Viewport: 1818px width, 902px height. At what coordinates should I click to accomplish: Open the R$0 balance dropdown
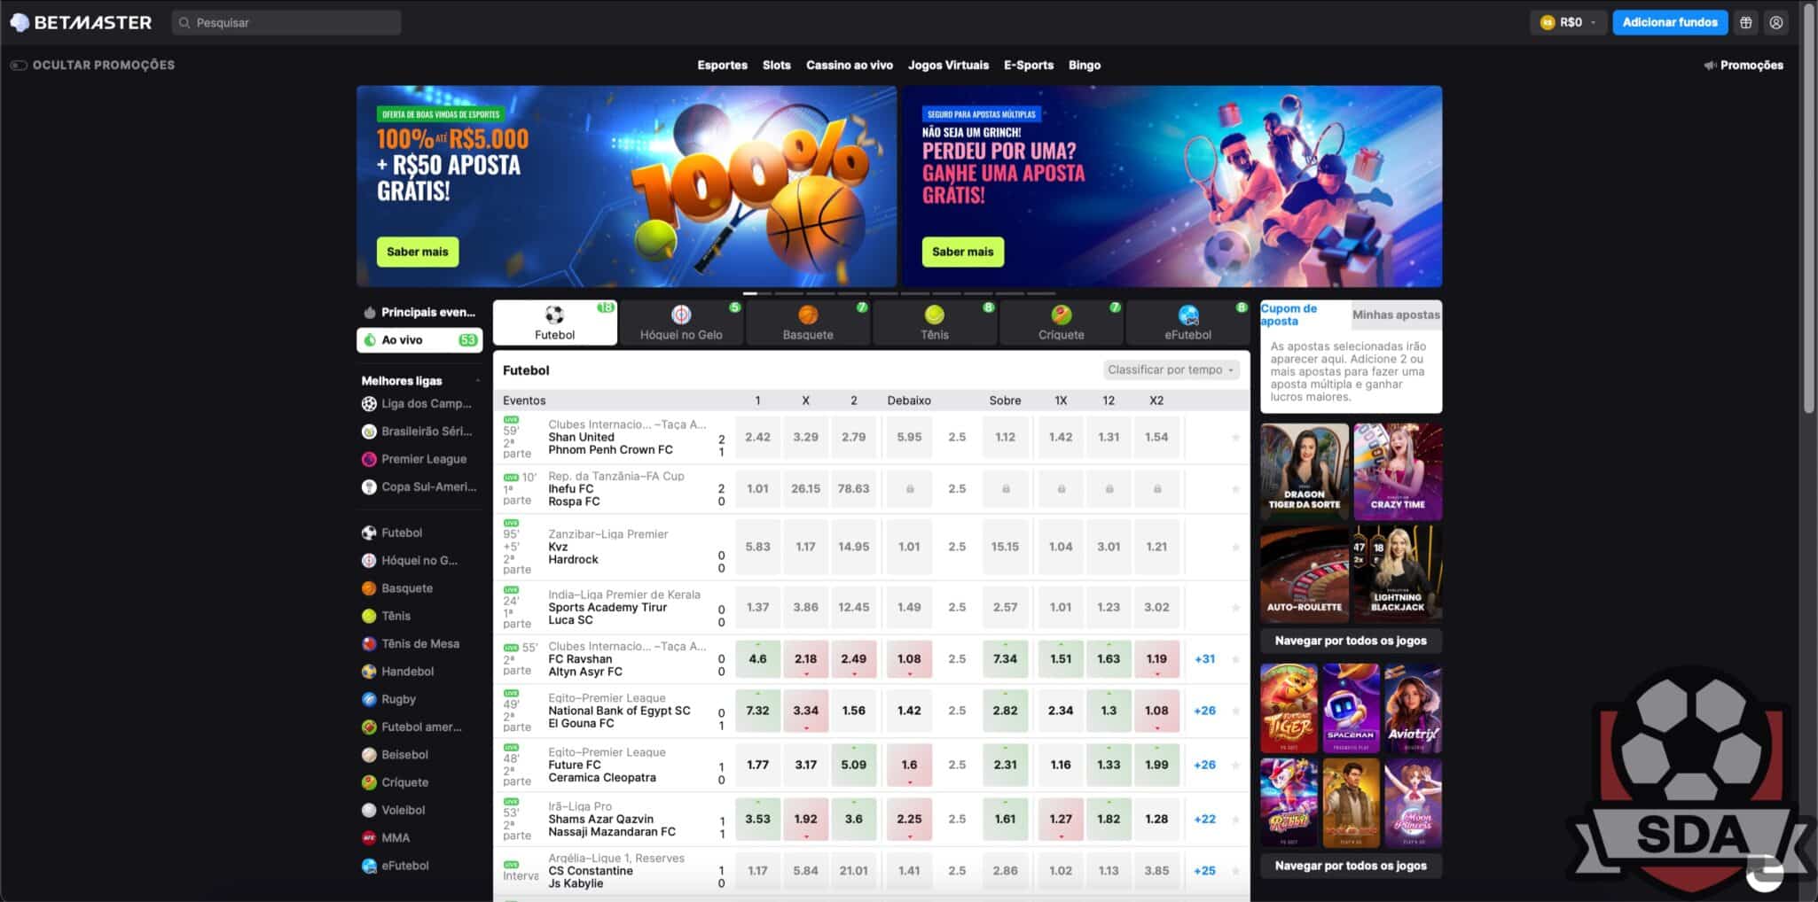click(1568, 23)
